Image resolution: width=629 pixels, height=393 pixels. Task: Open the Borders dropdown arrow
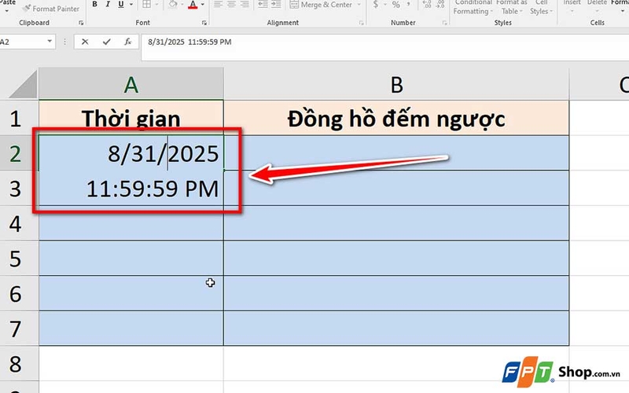(156, 5)
